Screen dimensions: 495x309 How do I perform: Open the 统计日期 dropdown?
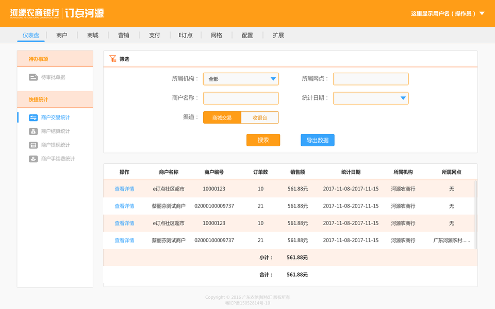[x=371, y=98]
